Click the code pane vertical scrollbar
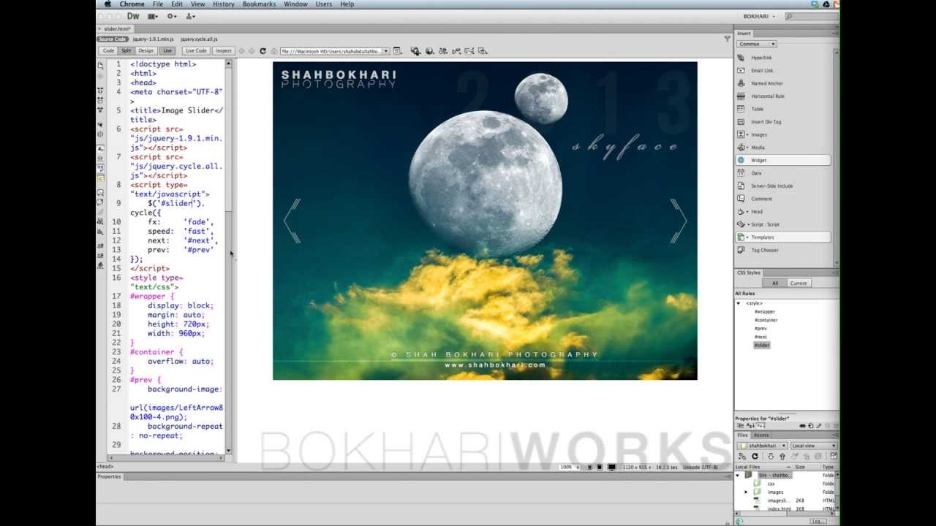 [x=229, y=256]
